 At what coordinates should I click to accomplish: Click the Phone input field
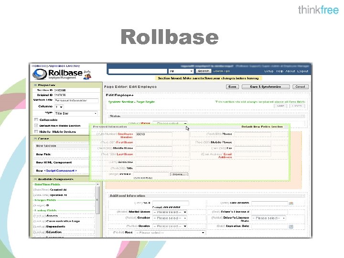pos(253,134)
